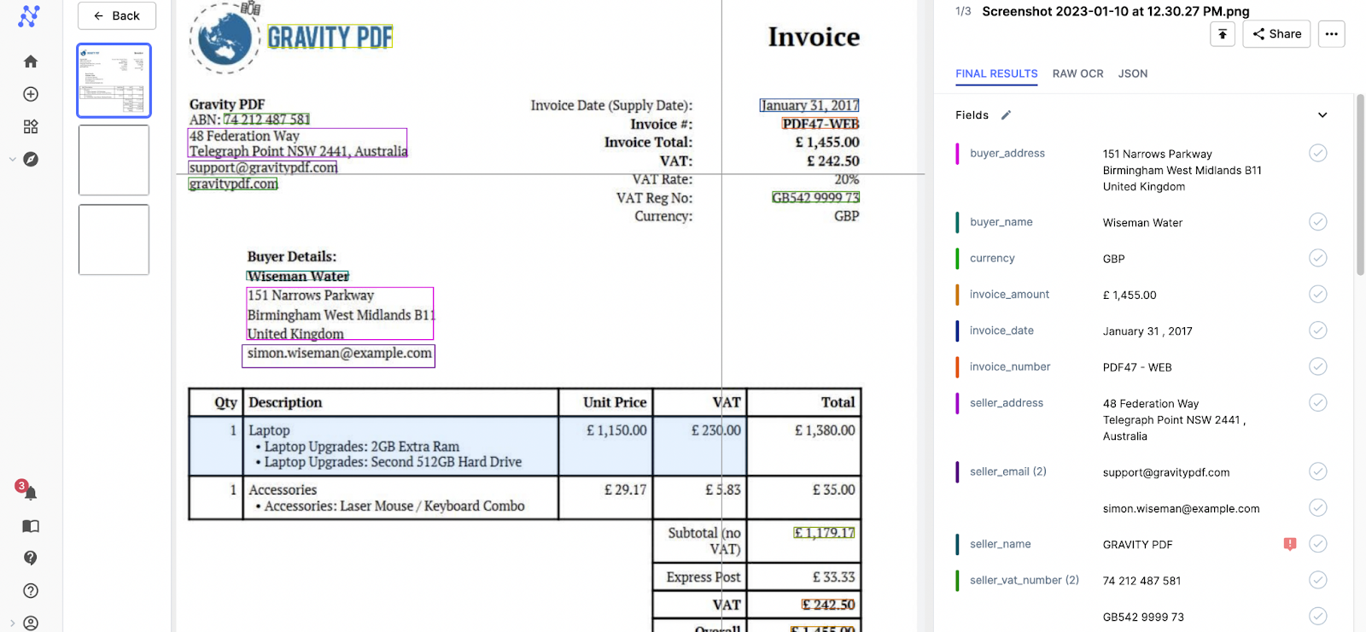Click the 'GBP' value in results panel
The image size is (1366, 632).
click(x=1114, y=259)
